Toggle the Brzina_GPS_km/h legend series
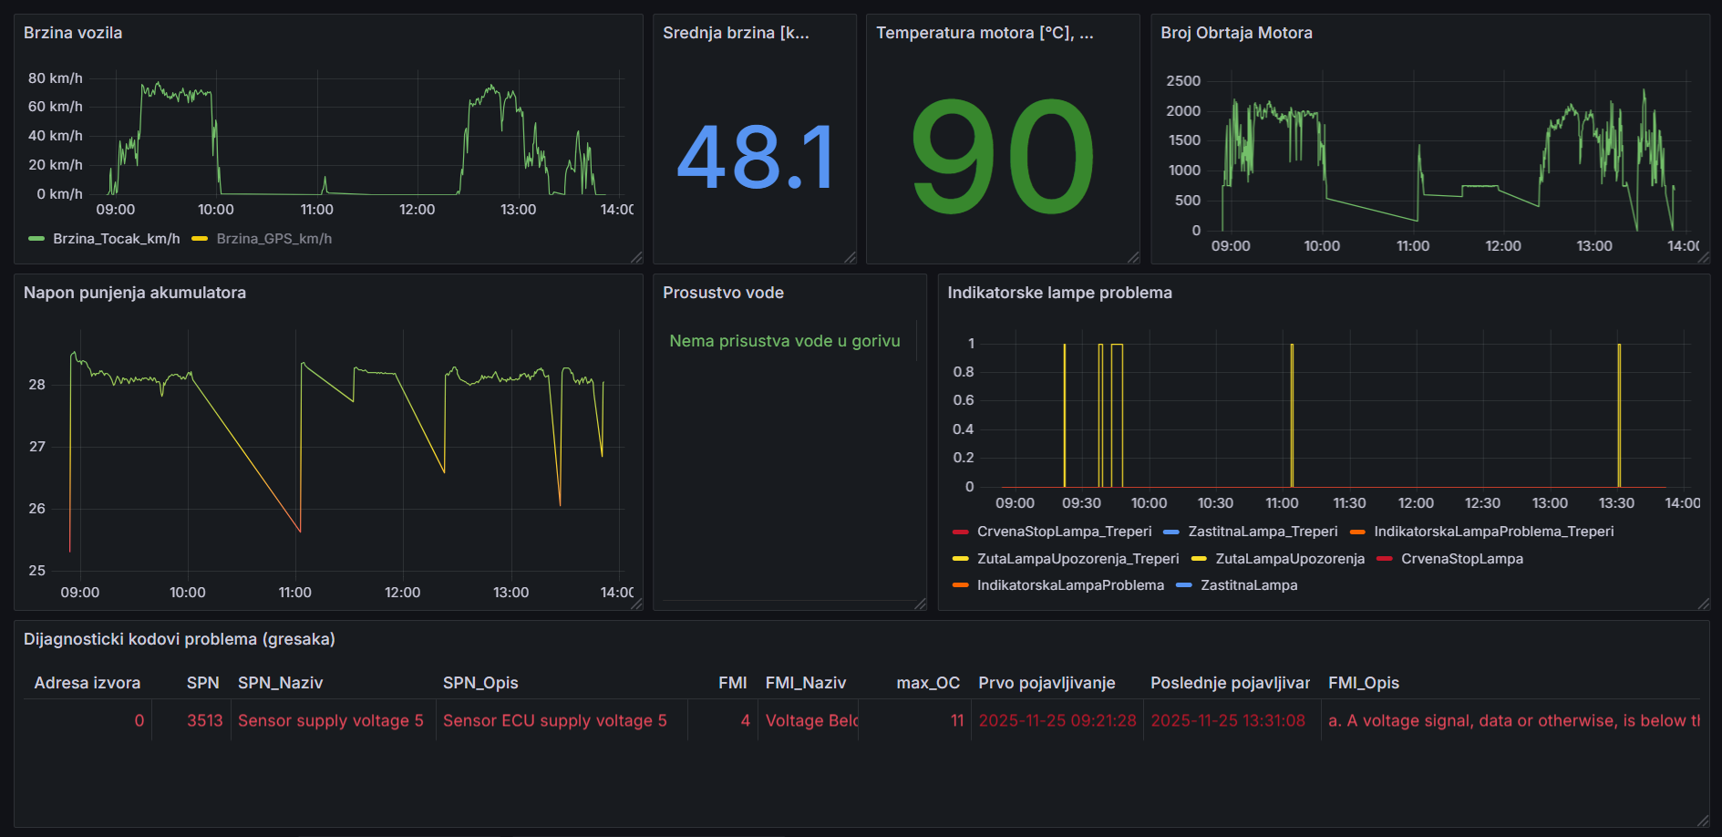The height and width of the screenshot is (837, 1722). [x=274, y=239]
